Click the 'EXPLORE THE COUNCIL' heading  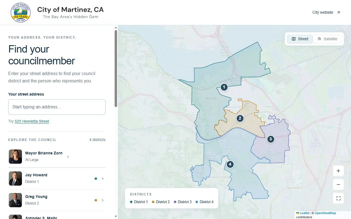[x=32, y=140]
